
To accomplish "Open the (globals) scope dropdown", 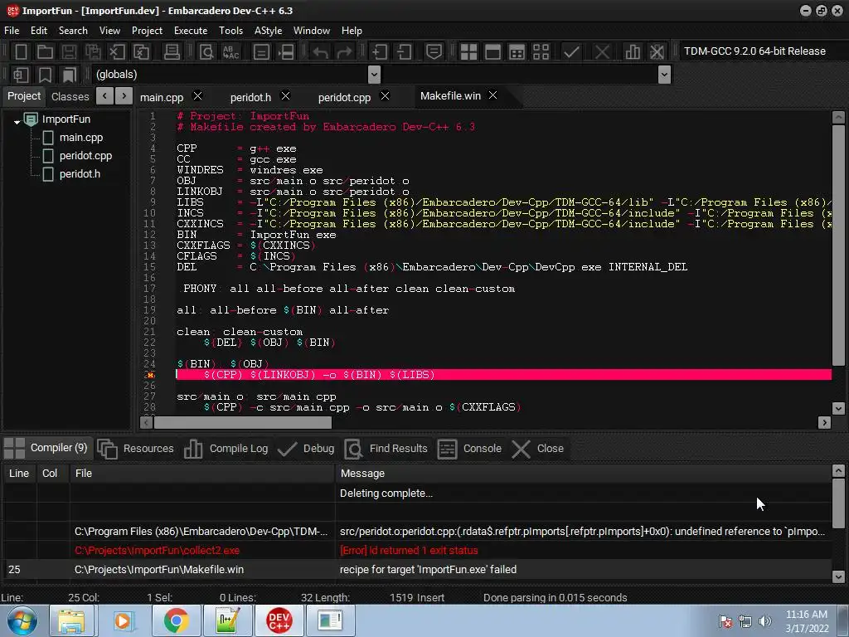I will tap(374, 75).
